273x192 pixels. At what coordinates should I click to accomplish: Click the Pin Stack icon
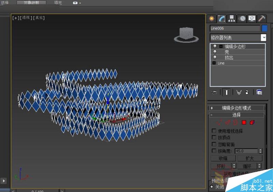pos(214,92)
